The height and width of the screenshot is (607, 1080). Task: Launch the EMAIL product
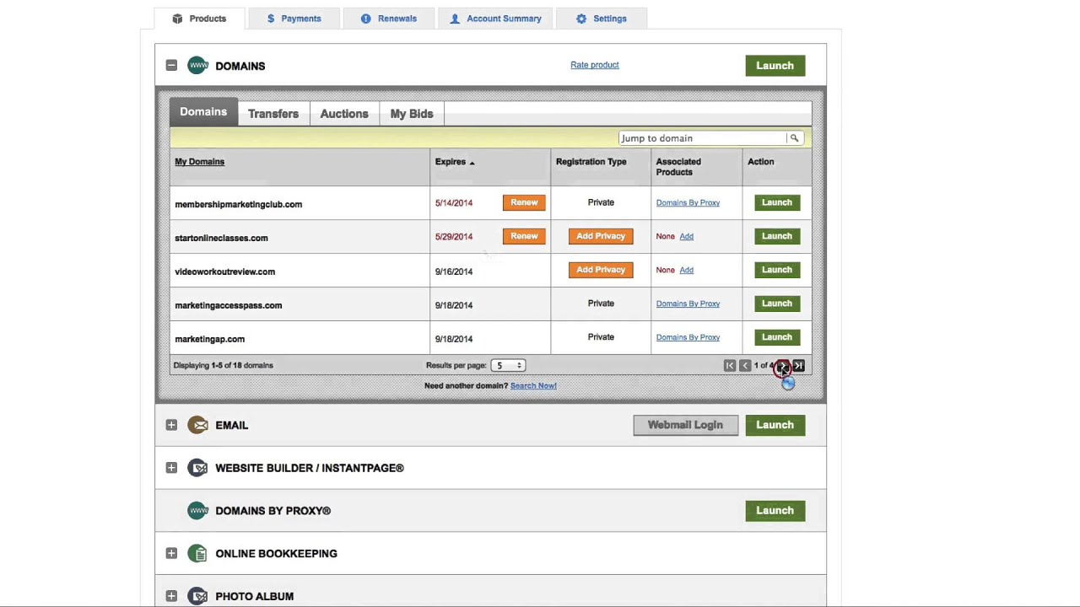775,425
